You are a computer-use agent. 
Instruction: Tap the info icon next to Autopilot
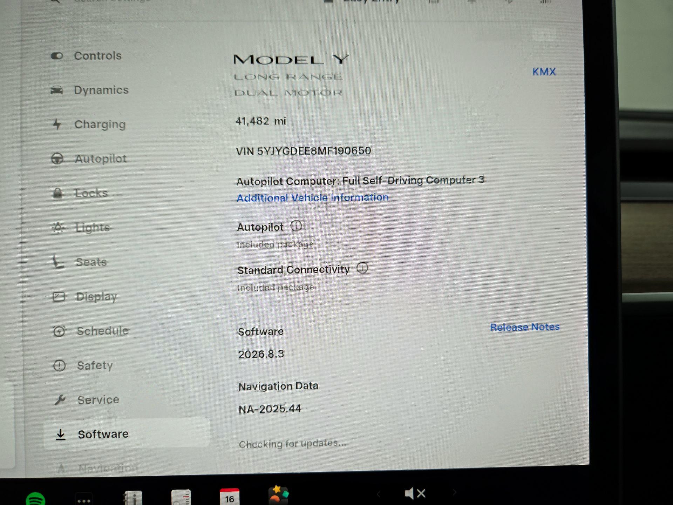click(296, 226)
